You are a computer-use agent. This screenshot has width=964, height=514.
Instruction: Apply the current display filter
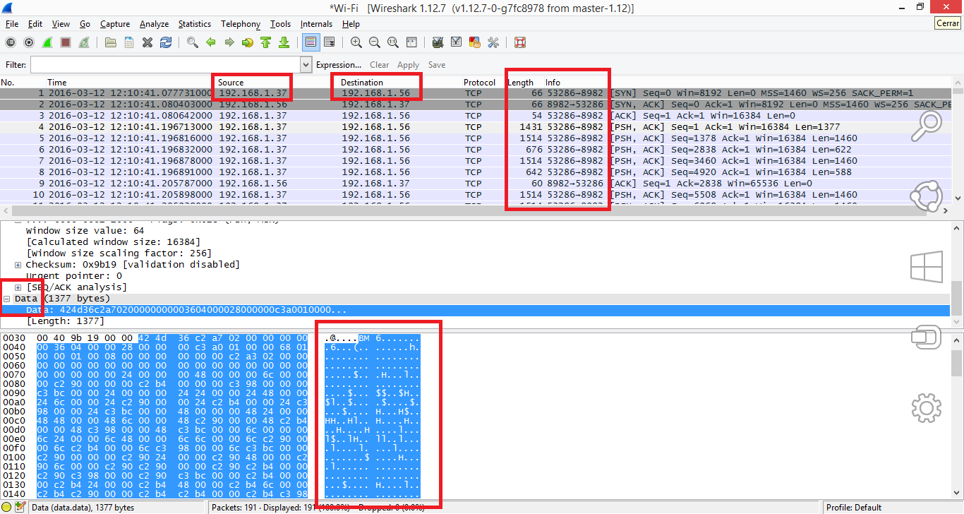pyautogui.click(x=408, y=64)
